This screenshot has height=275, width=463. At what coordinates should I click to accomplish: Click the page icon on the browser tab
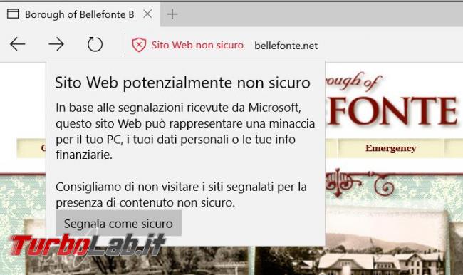pos(13,14)
